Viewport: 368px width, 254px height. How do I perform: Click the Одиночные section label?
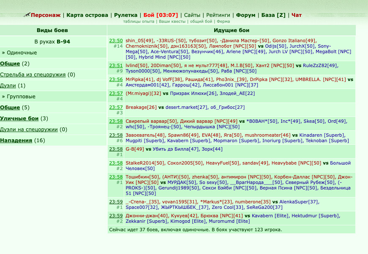click(22, 53)
